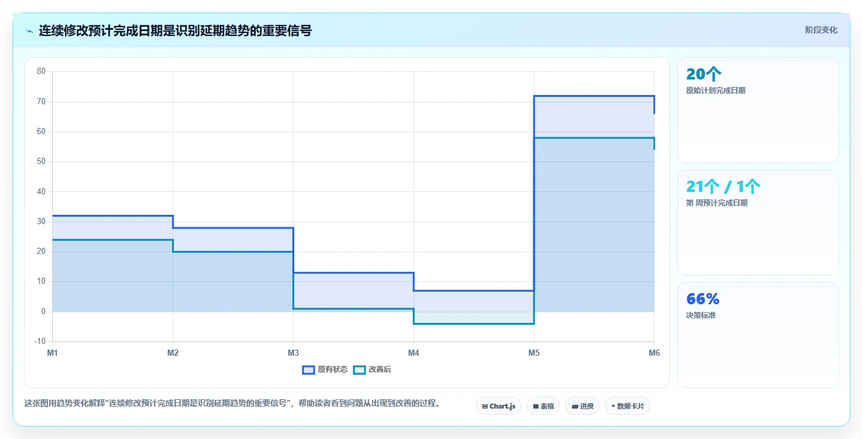This screenshot has width=863, height=439.
Task: Click the 66% metric value
Action: coord(703,299)
